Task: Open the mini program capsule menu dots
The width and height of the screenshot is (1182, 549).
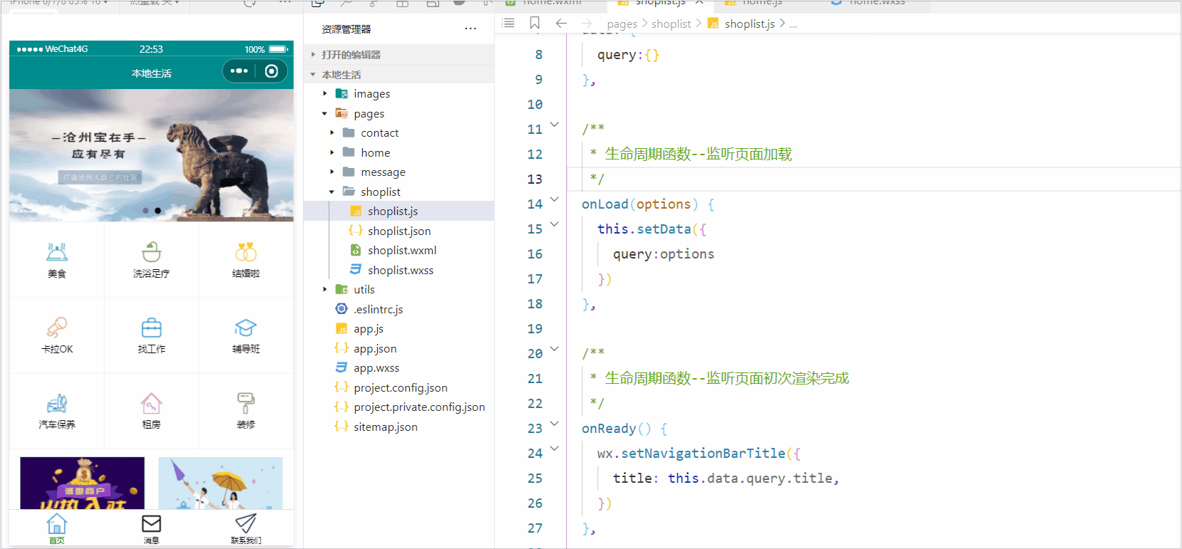Action: tap(240, 71)
